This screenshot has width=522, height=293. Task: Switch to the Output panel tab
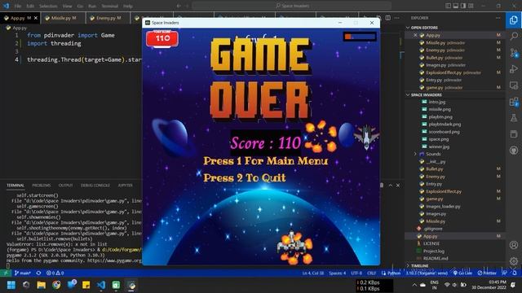[65, 185]
